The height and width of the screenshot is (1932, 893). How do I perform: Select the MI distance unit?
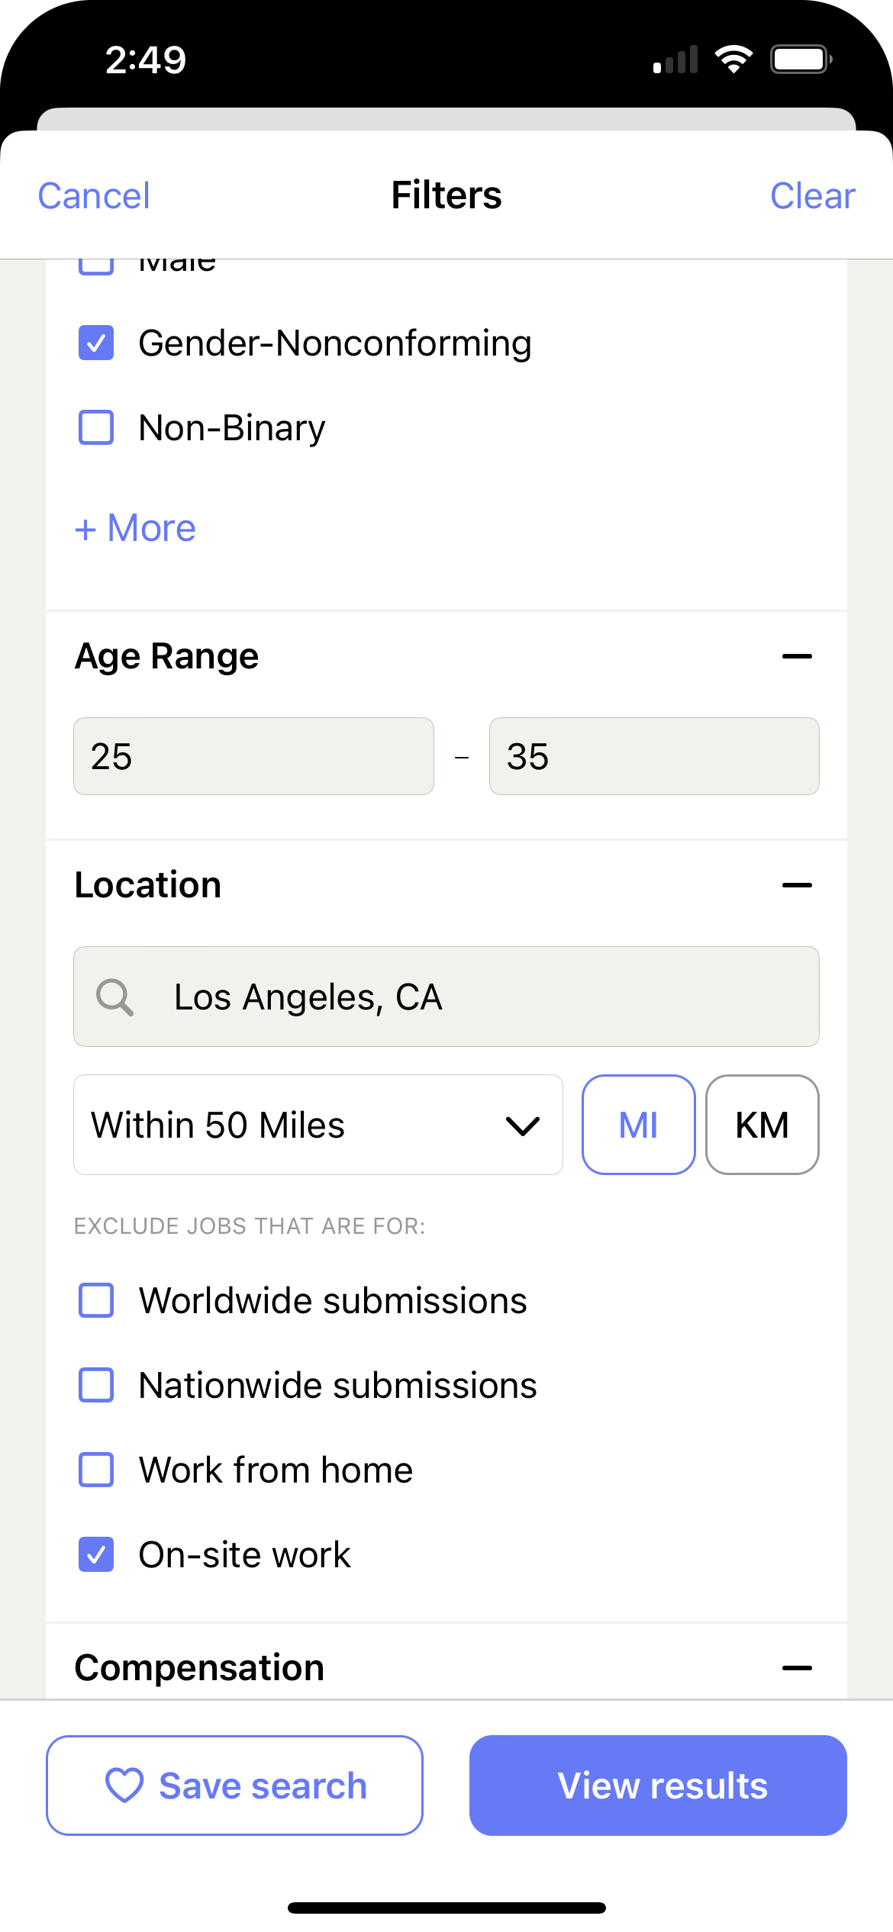tap(638, 1125)
